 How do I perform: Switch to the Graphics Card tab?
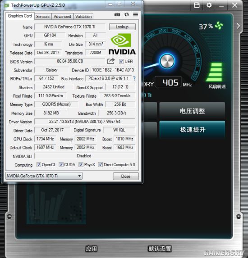point(20,16)
